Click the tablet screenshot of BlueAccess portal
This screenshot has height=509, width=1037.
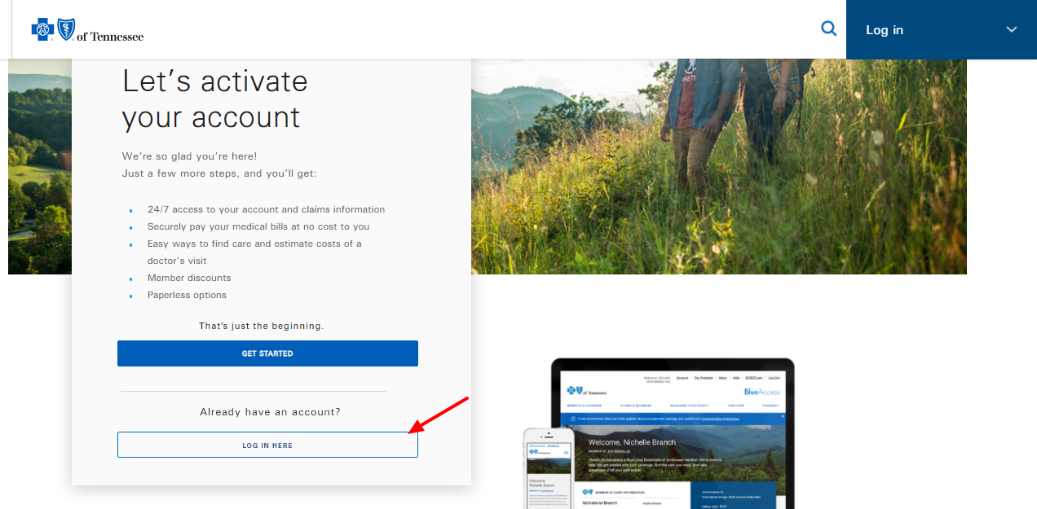coord(673,433)
